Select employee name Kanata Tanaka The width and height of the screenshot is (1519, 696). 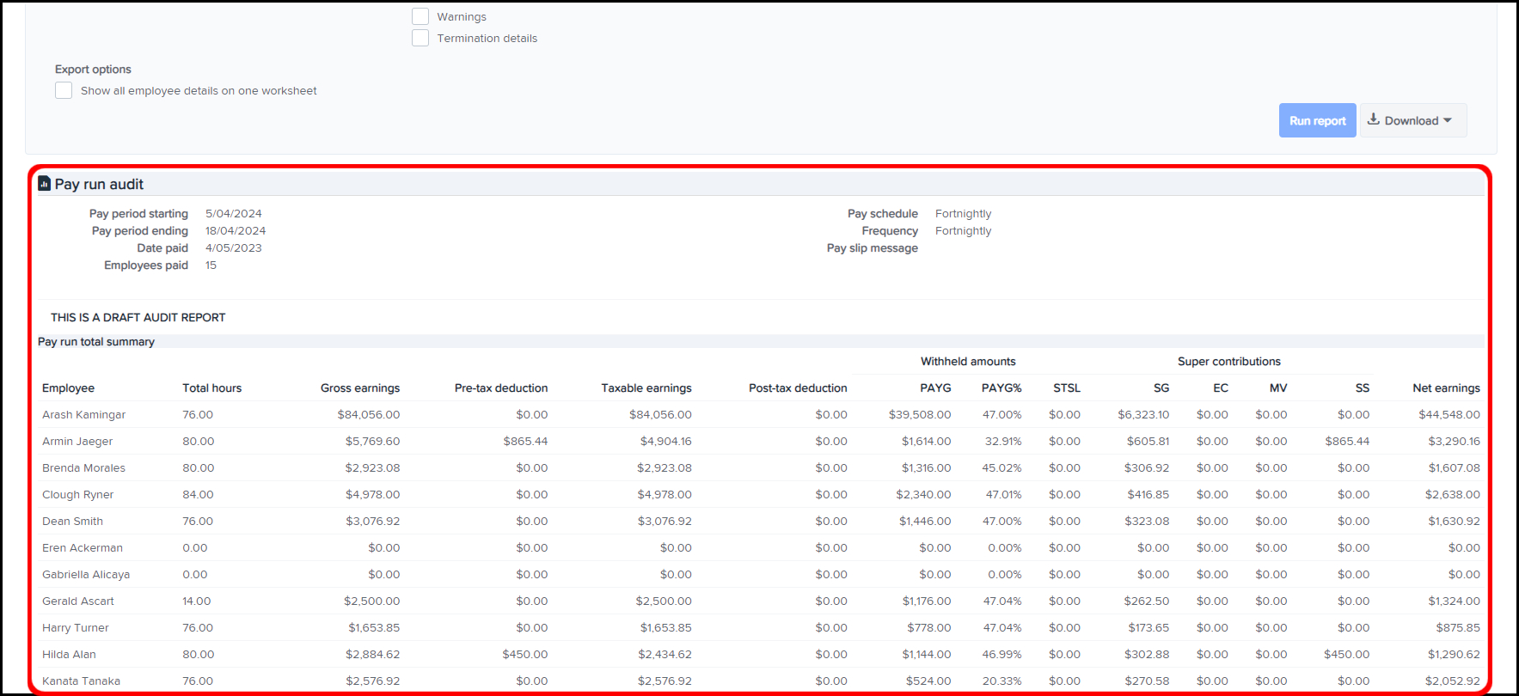[x=81, y=681]
